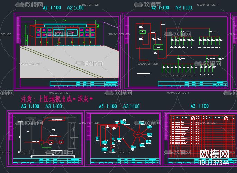Select the large green box in power distribution diagram
This screenshot has width=237, height=173.
click(158, 47)
